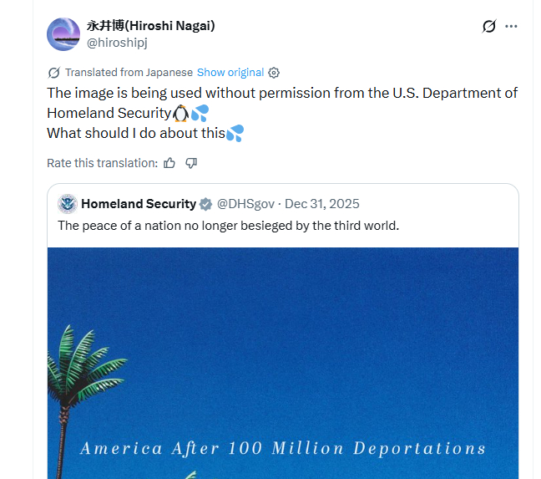This screenshot has height=479, width=541.
Task: Rate the translation with thumbs up
Action: click(169, 163)
